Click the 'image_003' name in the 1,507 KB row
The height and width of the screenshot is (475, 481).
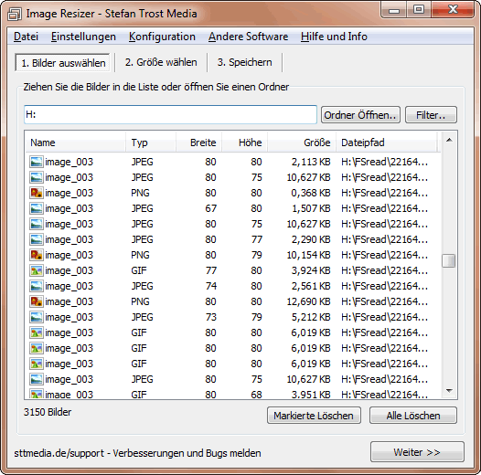[69, 208]
